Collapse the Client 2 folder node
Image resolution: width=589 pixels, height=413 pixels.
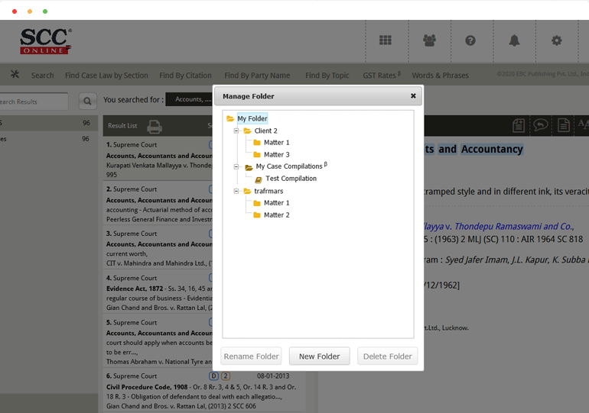237,131
